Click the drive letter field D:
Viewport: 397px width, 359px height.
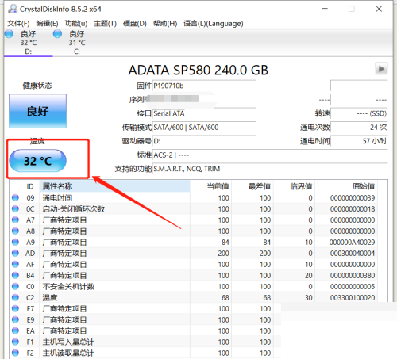pos(204,141)
